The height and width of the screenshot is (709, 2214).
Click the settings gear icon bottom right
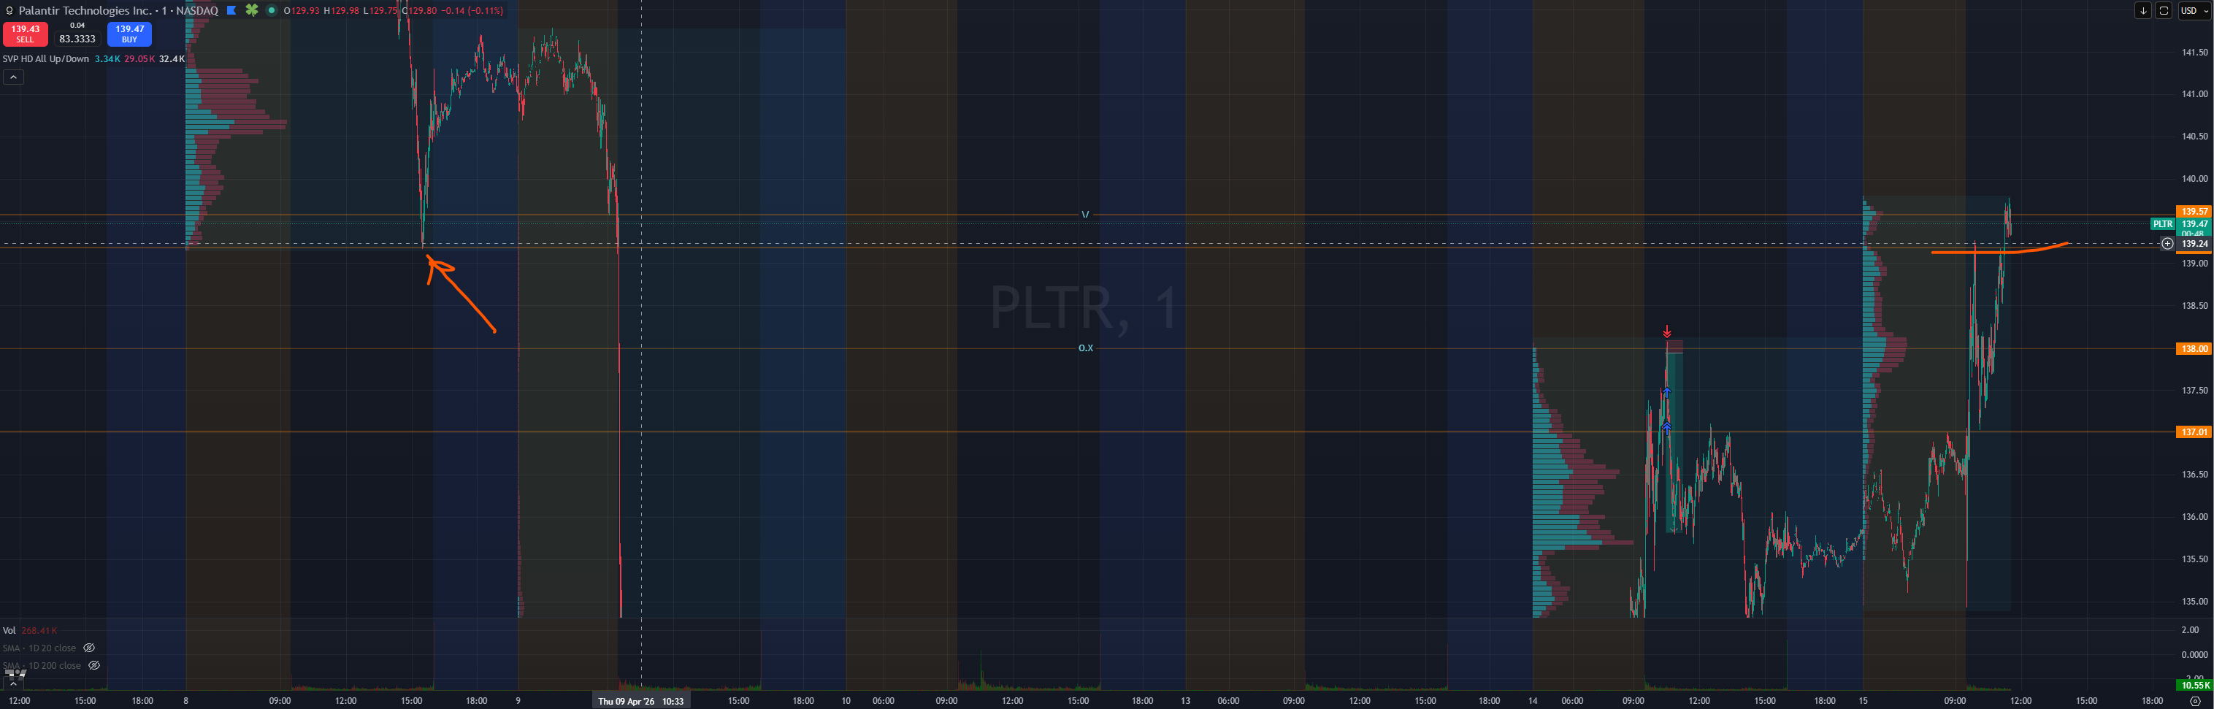(2194, 701)
